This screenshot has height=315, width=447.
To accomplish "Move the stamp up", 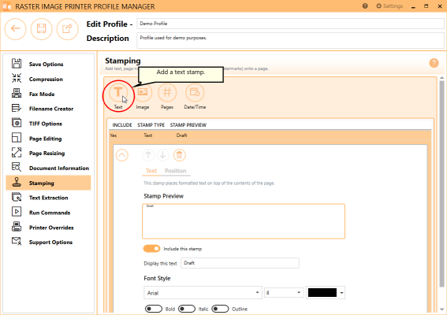I will [x=148, y=155].
